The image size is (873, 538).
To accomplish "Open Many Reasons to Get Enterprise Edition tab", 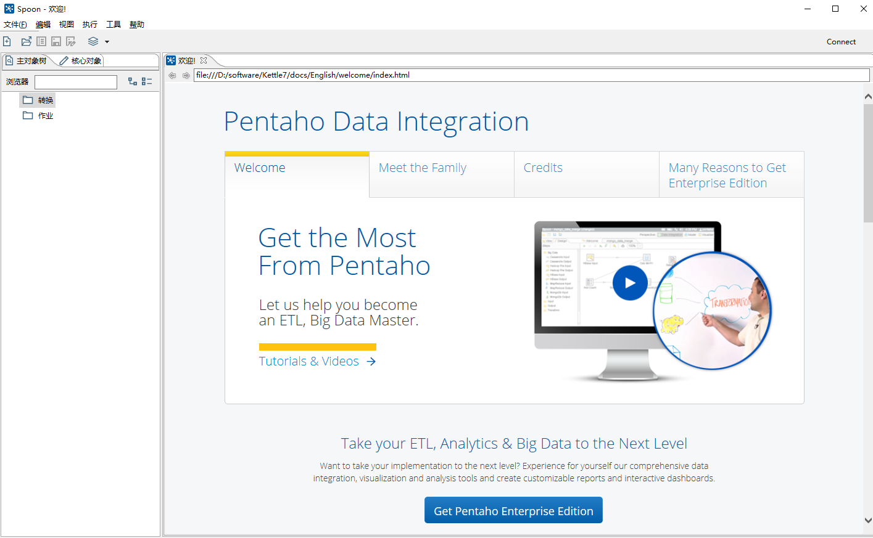I will 732,174.
